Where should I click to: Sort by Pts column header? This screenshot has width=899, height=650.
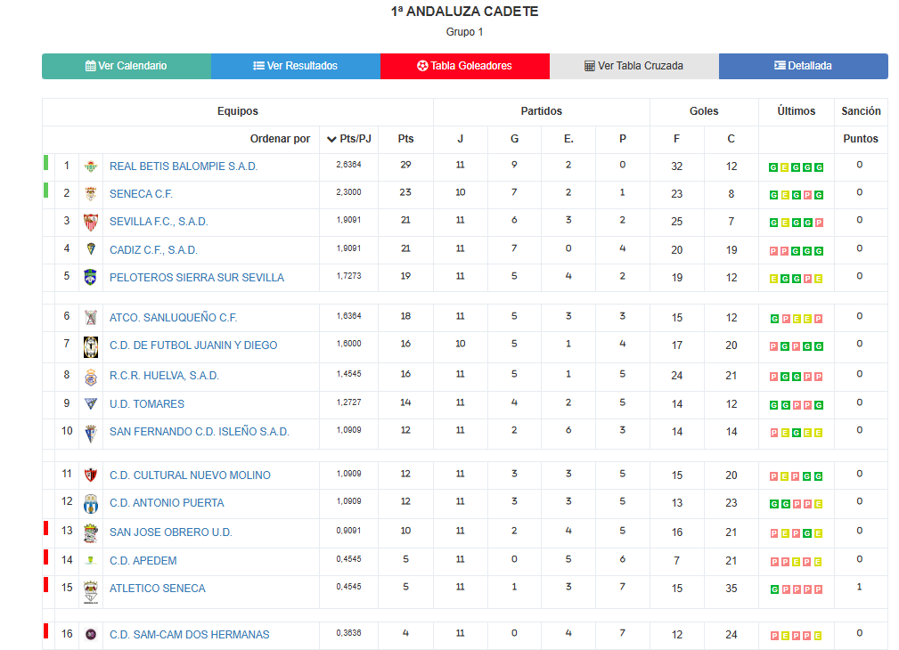(405, 139)
